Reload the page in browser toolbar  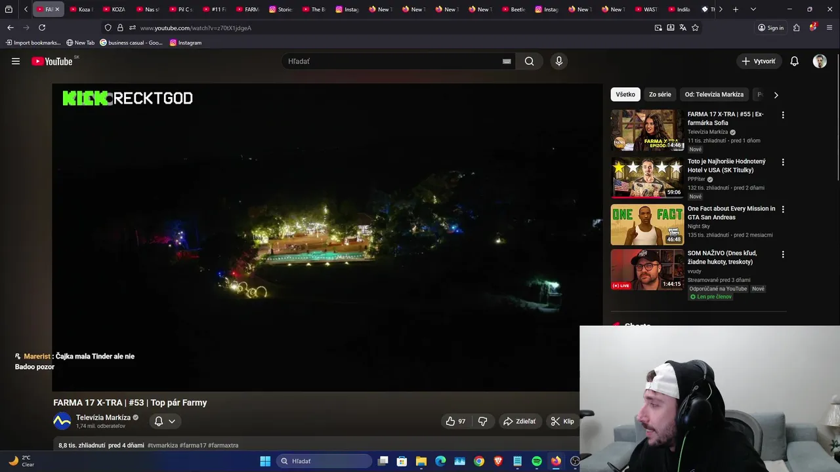[x=42, y=28]
